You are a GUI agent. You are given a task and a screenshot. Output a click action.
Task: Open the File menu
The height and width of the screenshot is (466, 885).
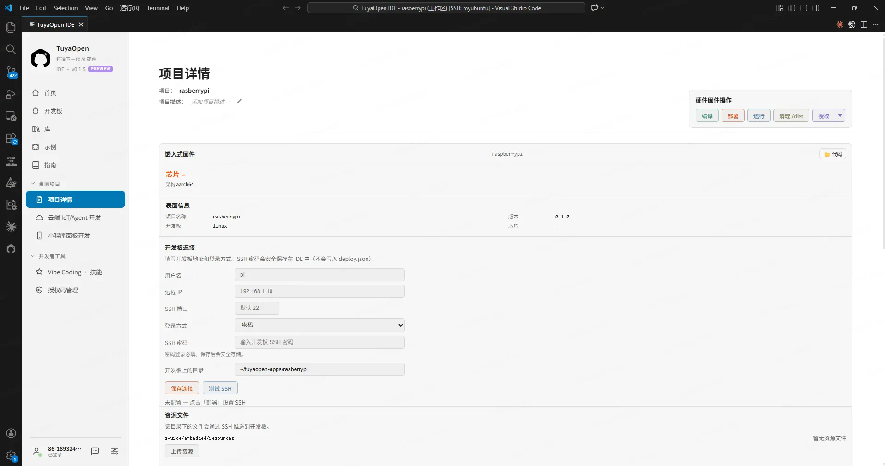pos(24,8)
